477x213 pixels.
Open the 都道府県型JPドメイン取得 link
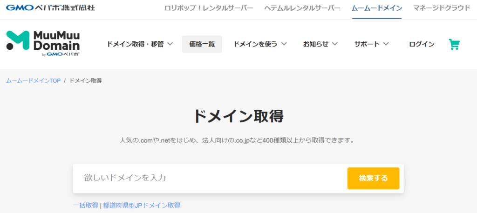(x=142, y=205)
